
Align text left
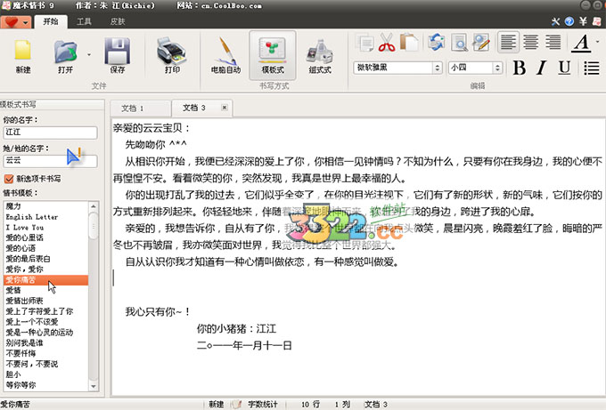pos(508,42)
